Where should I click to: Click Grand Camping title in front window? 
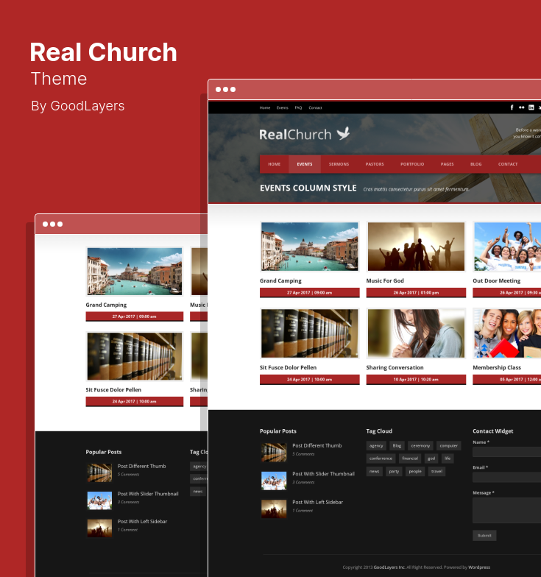(x=280, y=281)
